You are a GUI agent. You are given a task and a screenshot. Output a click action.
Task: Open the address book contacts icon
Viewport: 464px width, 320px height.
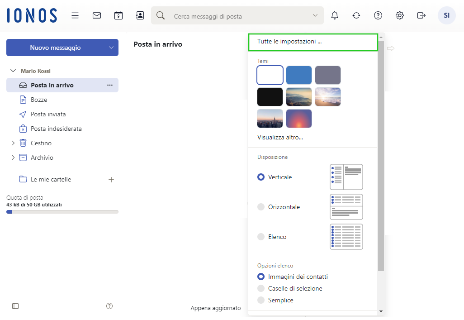[x=140, y=15]
